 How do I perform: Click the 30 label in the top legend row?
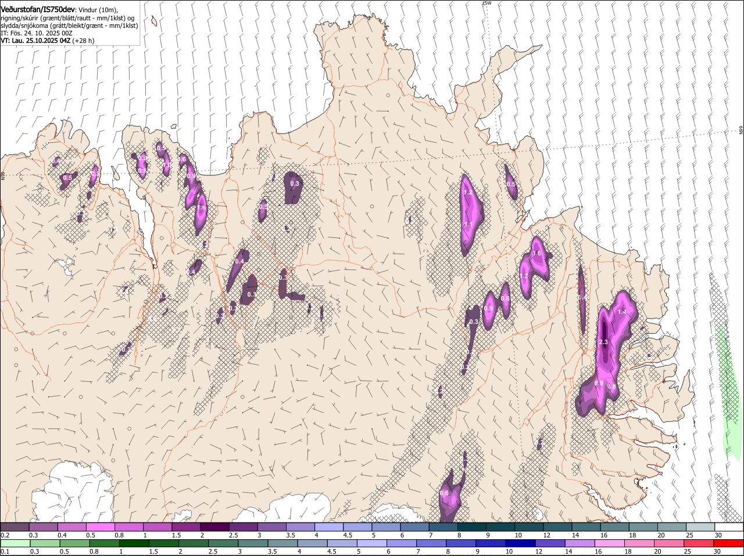(718, 535)
